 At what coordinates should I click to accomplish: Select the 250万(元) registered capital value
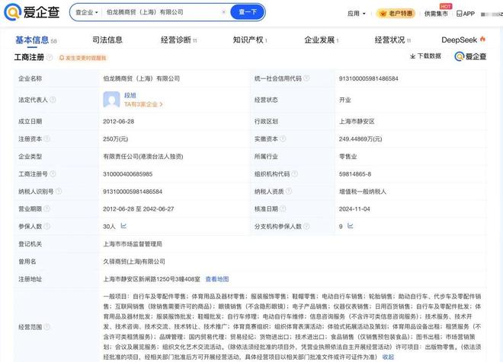tap(116, 139)
